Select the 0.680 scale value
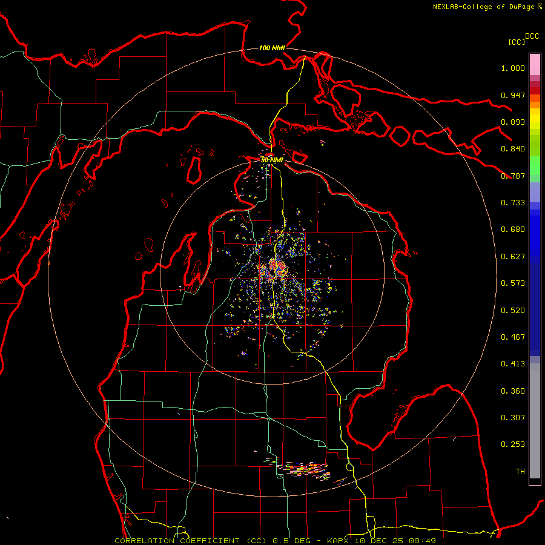The height and width of the screenshot is (545, 545). pyautogui.click(x=513, y=230)
